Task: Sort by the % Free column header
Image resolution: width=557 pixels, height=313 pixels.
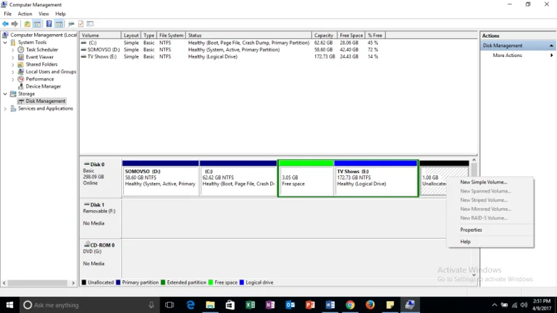Action: pos(375,35)
